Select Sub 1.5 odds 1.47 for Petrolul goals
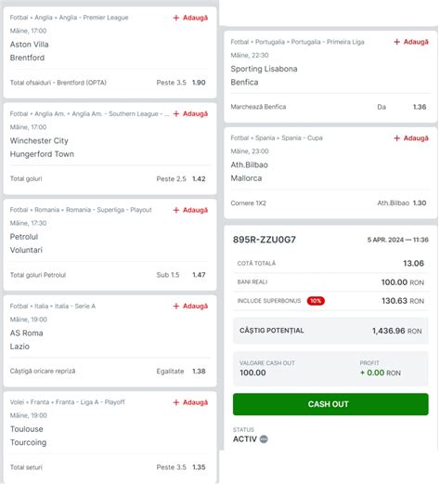This screenshot has height=484, width=440. point(181,275)
